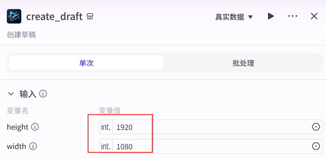Run the node with the play button
The height and width of the screenshot is (159, 326).
coord(271,16)
